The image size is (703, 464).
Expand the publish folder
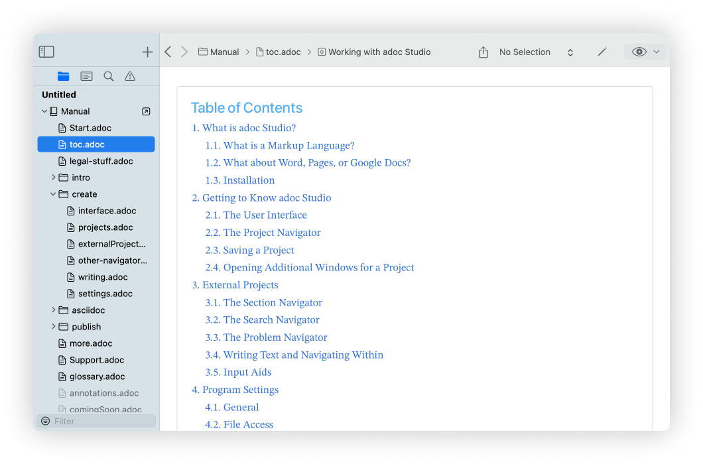pyautogui.click(x=53, y=327)
